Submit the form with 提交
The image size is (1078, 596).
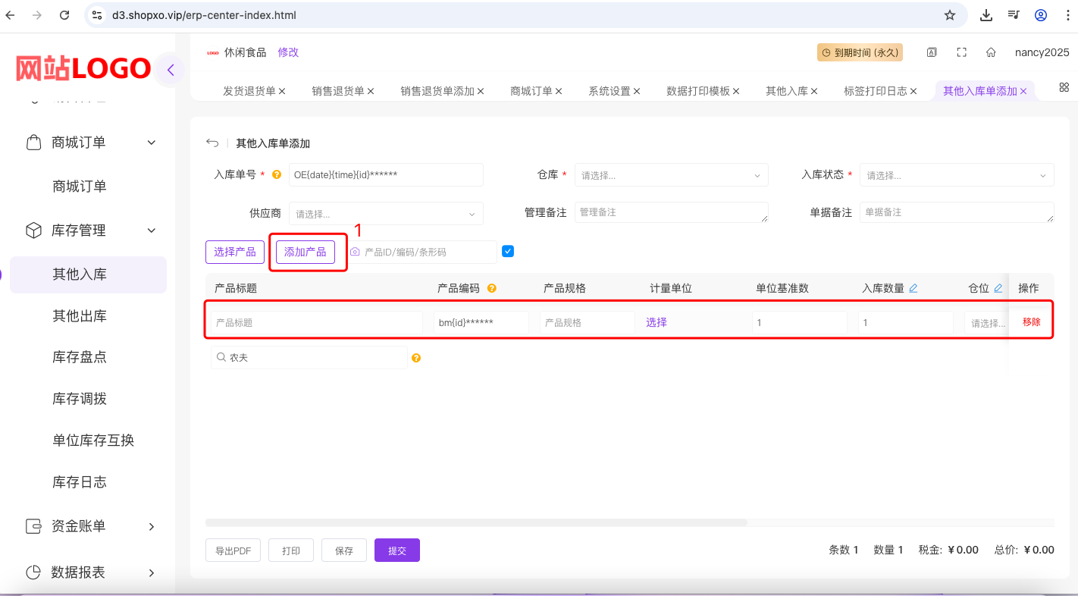(397, 551)
